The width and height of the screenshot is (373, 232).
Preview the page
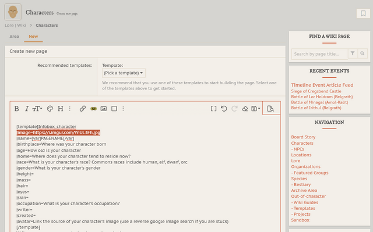coord(270,109)
